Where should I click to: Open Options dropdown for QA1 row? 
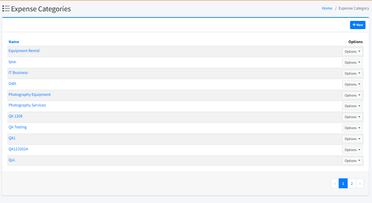point(352,139)
